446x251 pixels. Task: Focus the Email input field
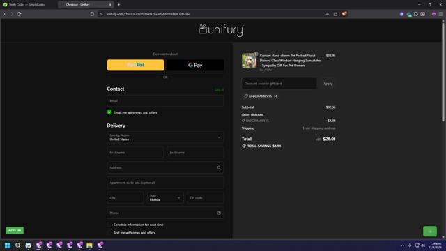[165, 101]
